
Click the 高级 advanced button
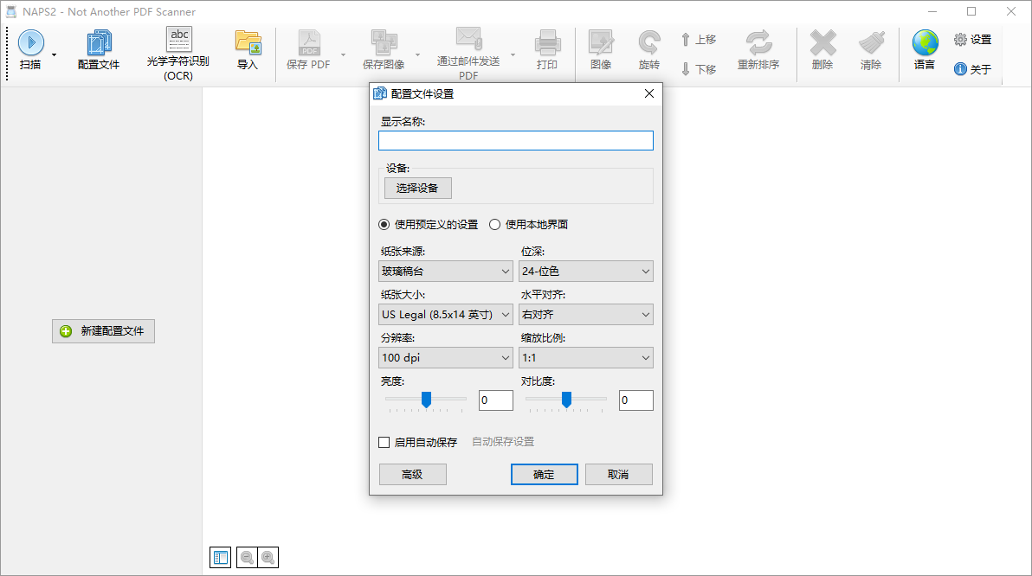tap(413, 475)
